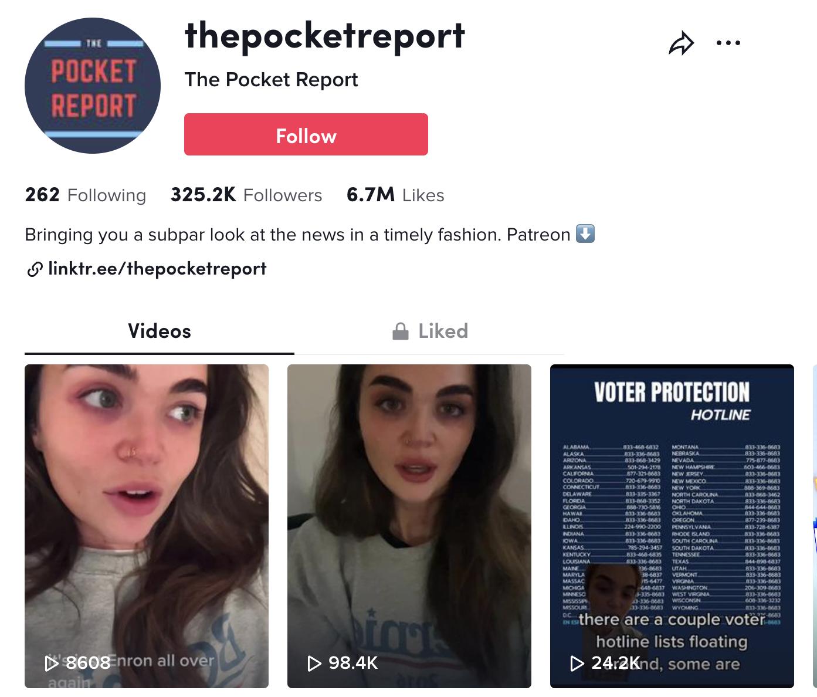
Task: Click The Pocket Report profile avatar
Action: [x=93, y=86]
